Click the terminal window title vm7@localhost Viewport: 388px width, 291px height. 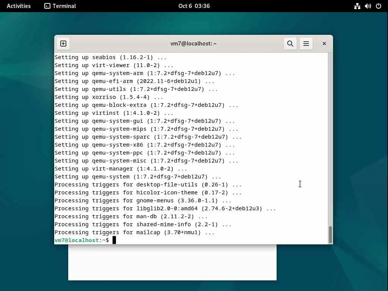coord(194,44)
